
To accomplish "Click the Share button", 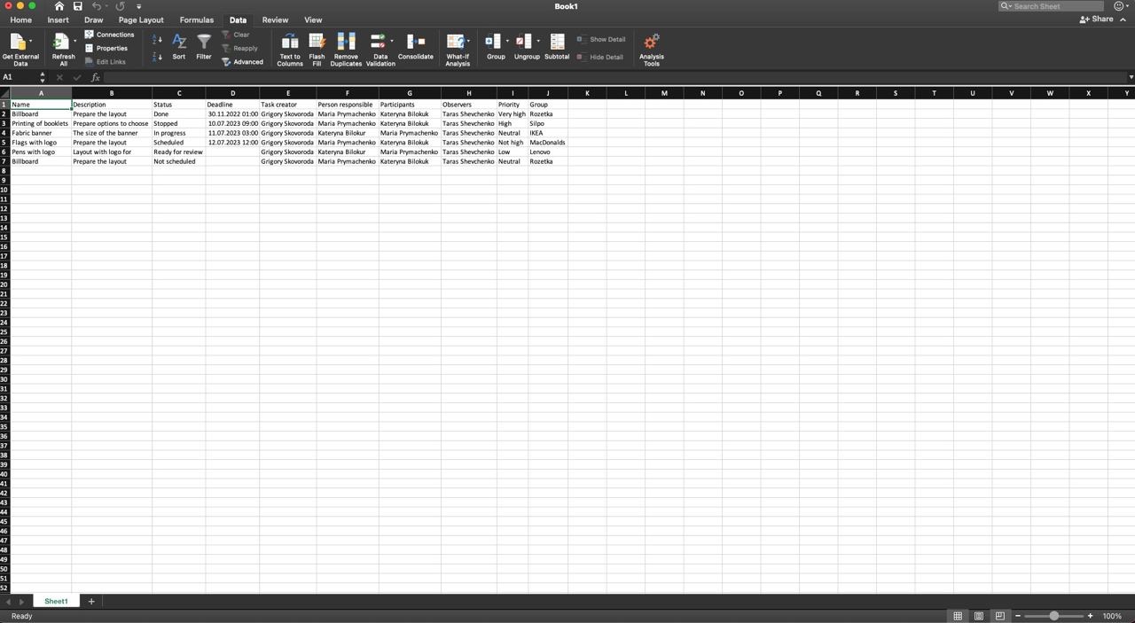I will coord(1097,19).
